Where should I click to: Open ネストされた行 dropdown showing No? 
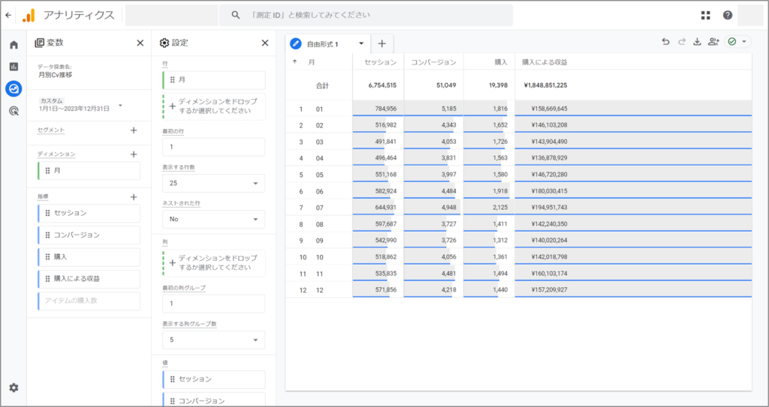pyautogui.click(x=213, y=219)
